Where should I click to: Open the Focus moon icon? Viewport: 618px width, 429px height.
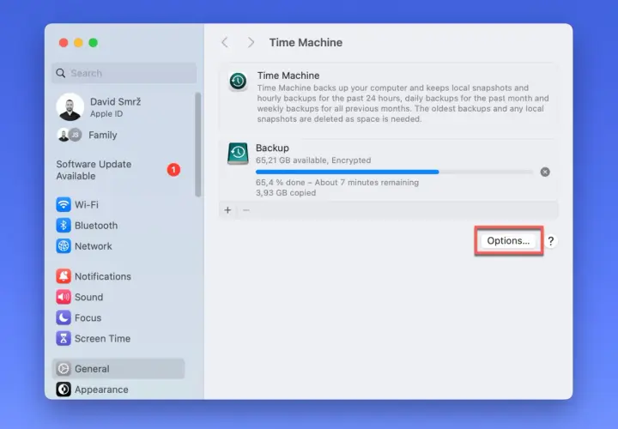pyautogui.click(x=63, y=317)
